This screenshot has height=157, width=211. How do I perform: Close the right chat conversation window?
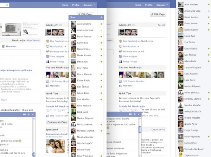(x=139, y=114)
